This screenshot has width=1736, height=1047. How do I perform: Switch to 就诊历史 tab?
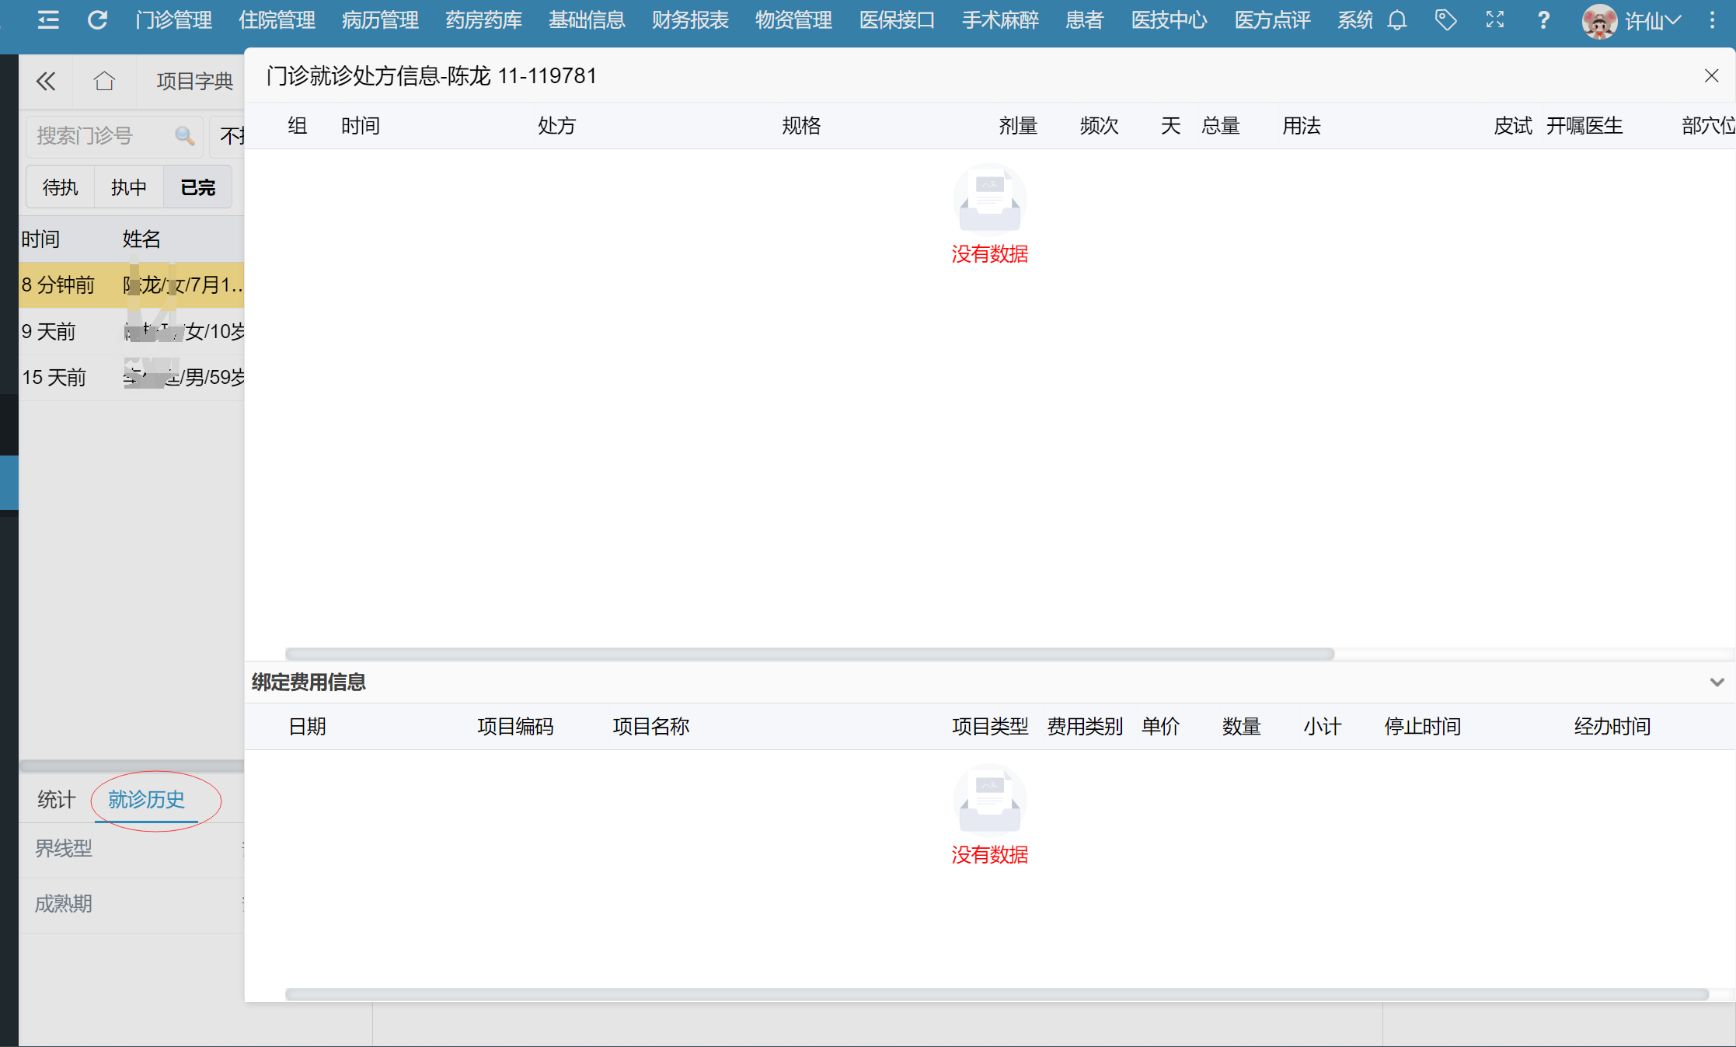(x=146, y=799)
